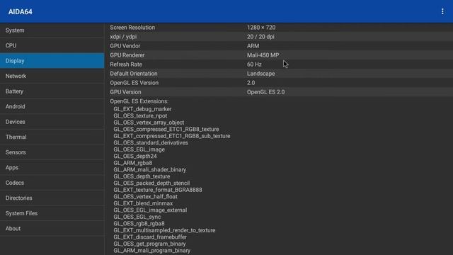
Task: Select the GL_OES_EGL_sync extension
Action: 137,217
